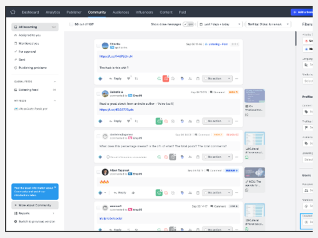Click Reply on the first message
Screen dimensions: 318x238
115,79
